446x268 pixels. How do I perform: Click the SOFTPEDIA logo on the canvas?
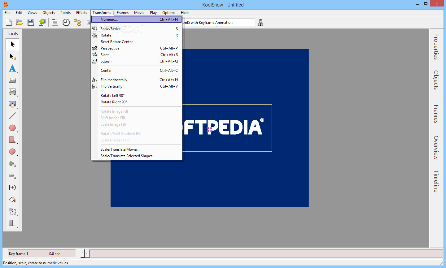pyautogui.click(x=224, y=127)
